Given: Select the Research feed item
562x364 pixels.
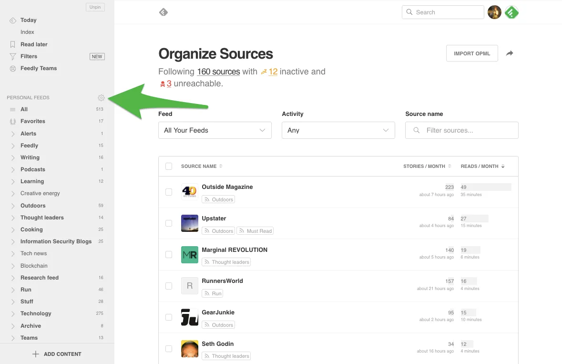Looking at the screenshot, I should point(40,278).
